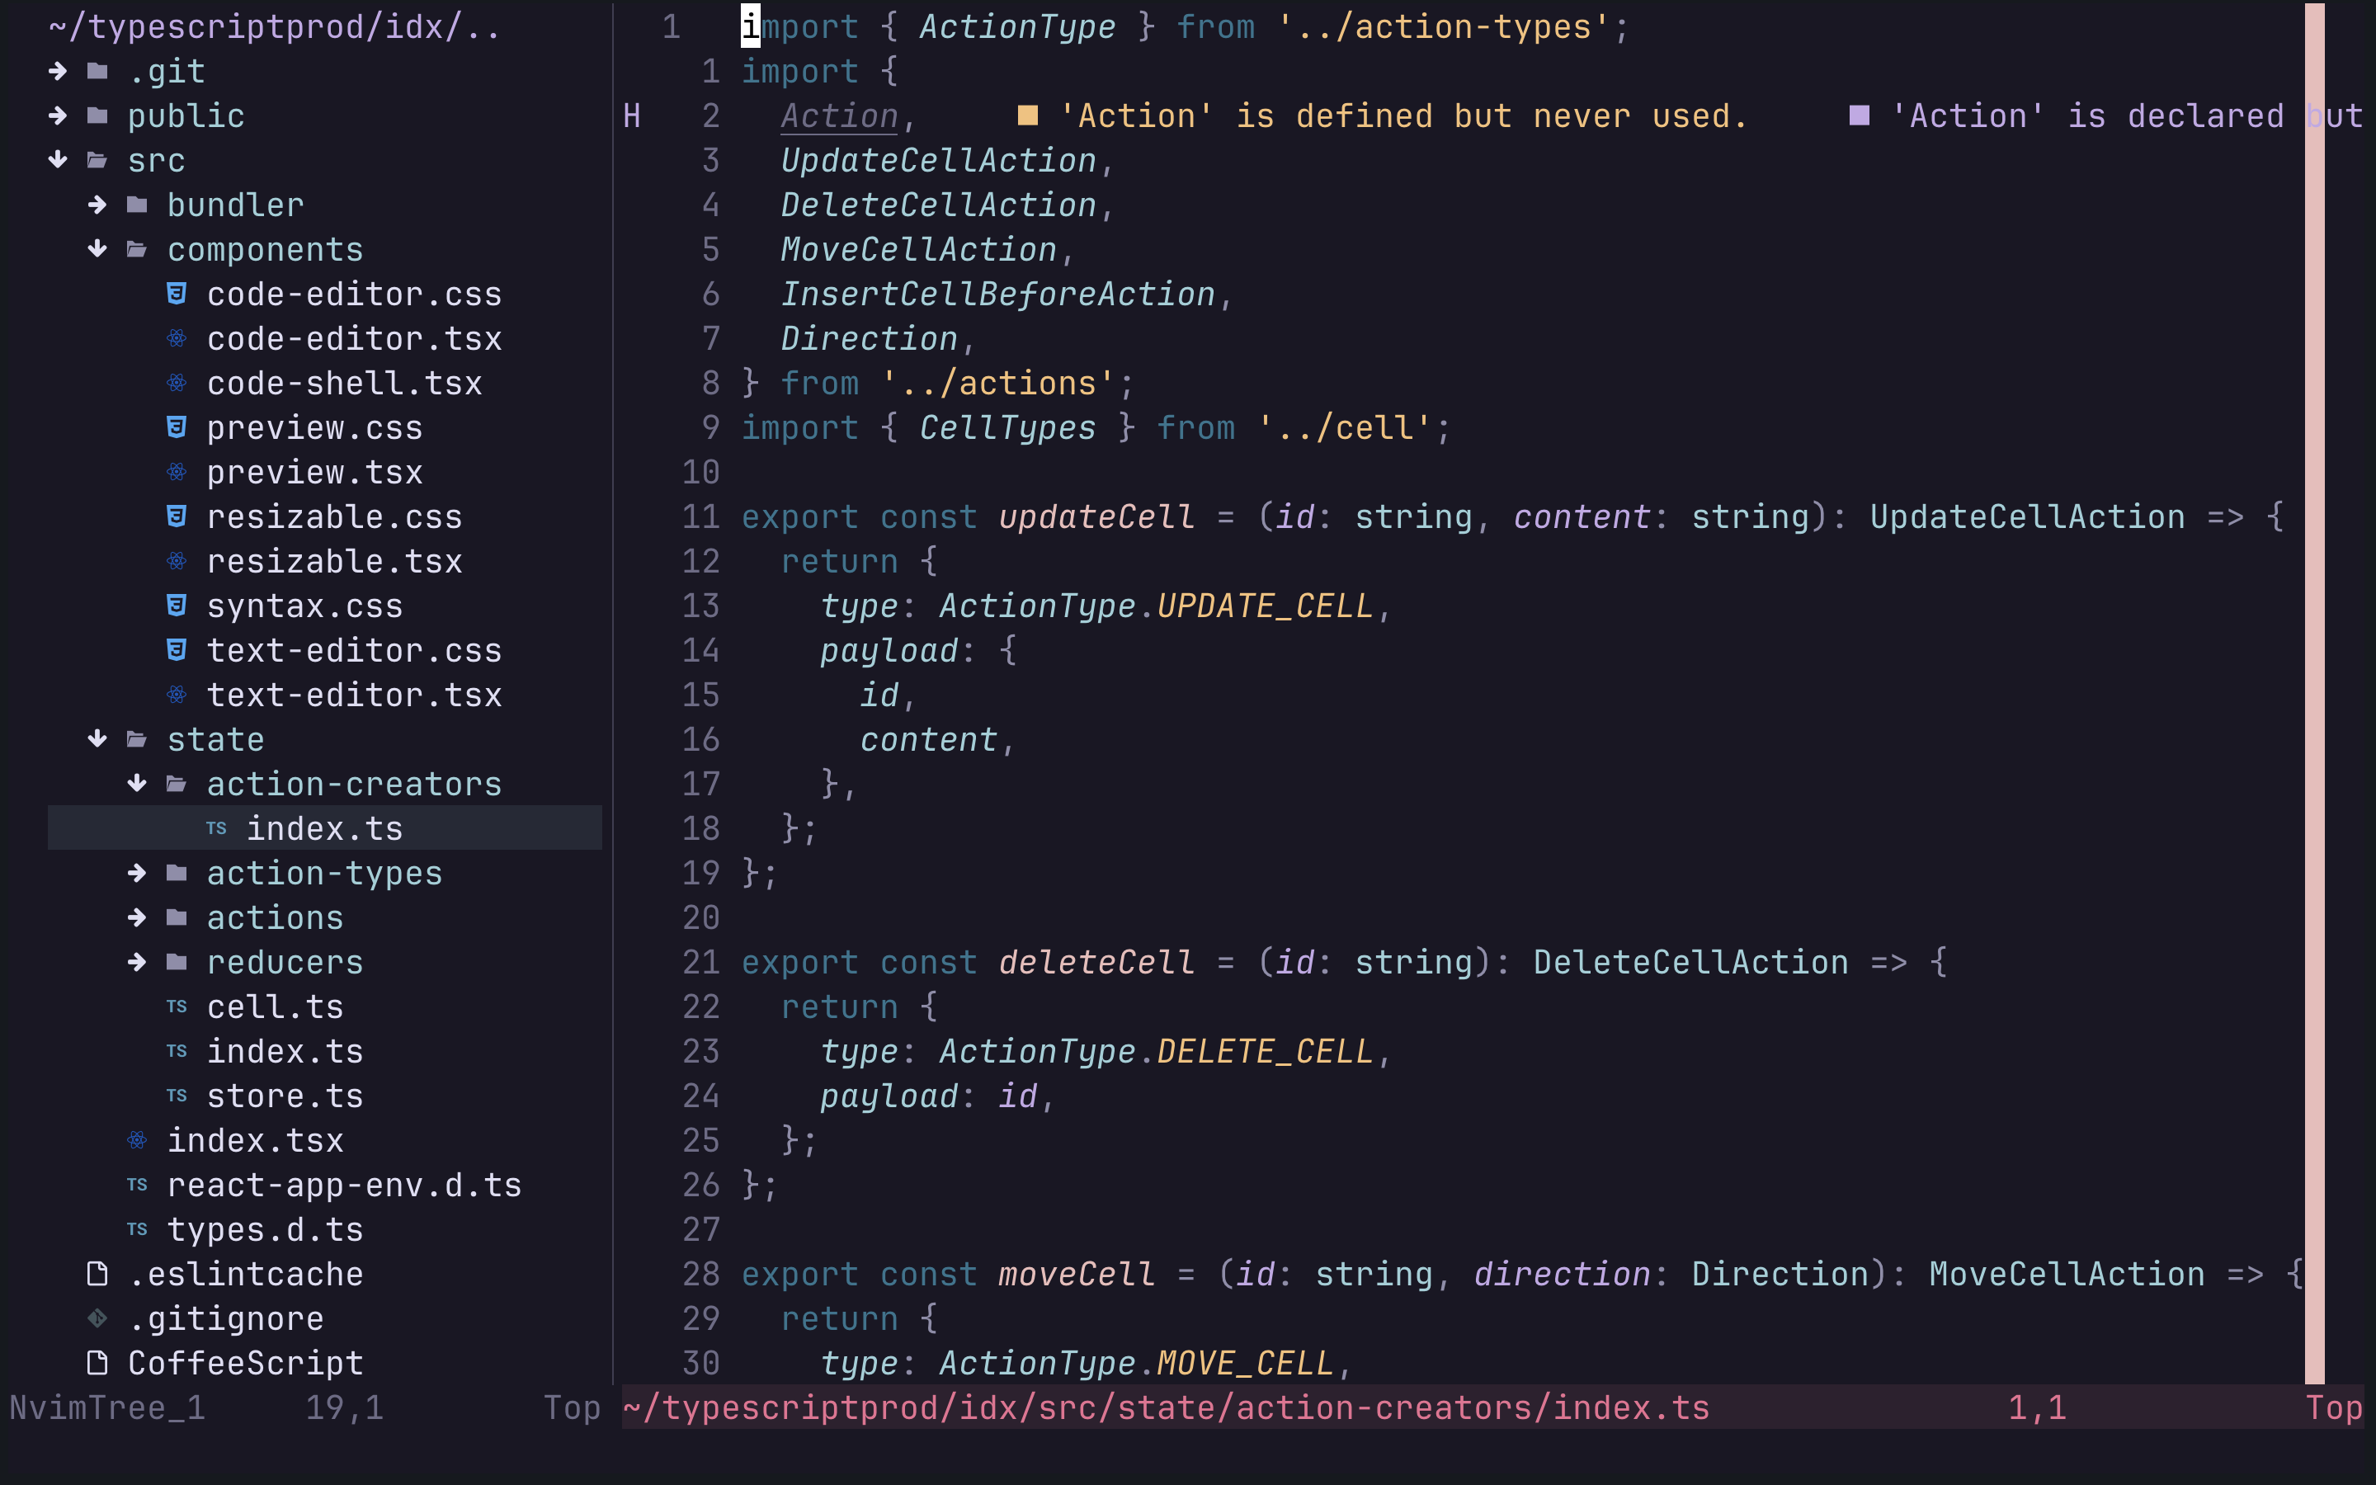Collapse the src folder arrow
This screenshot has width=2376, height=1485.
pos(58,160)
